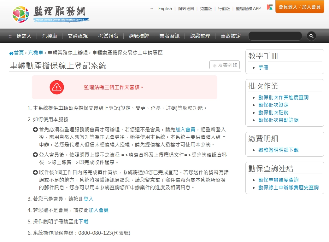This screenshot has width=329, height=242.
Task: Focus the search input field
Action: [275, 36]
